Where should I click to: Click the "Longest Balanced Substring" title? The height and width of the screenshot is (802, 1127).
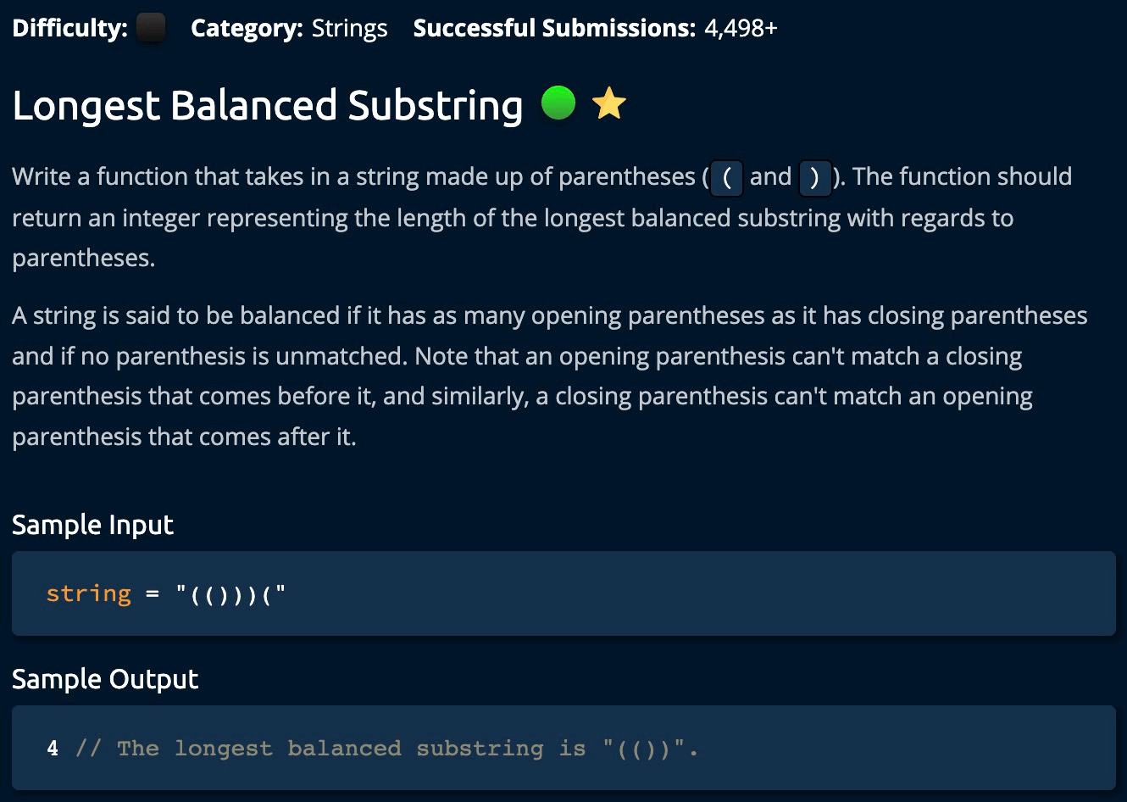268,105
